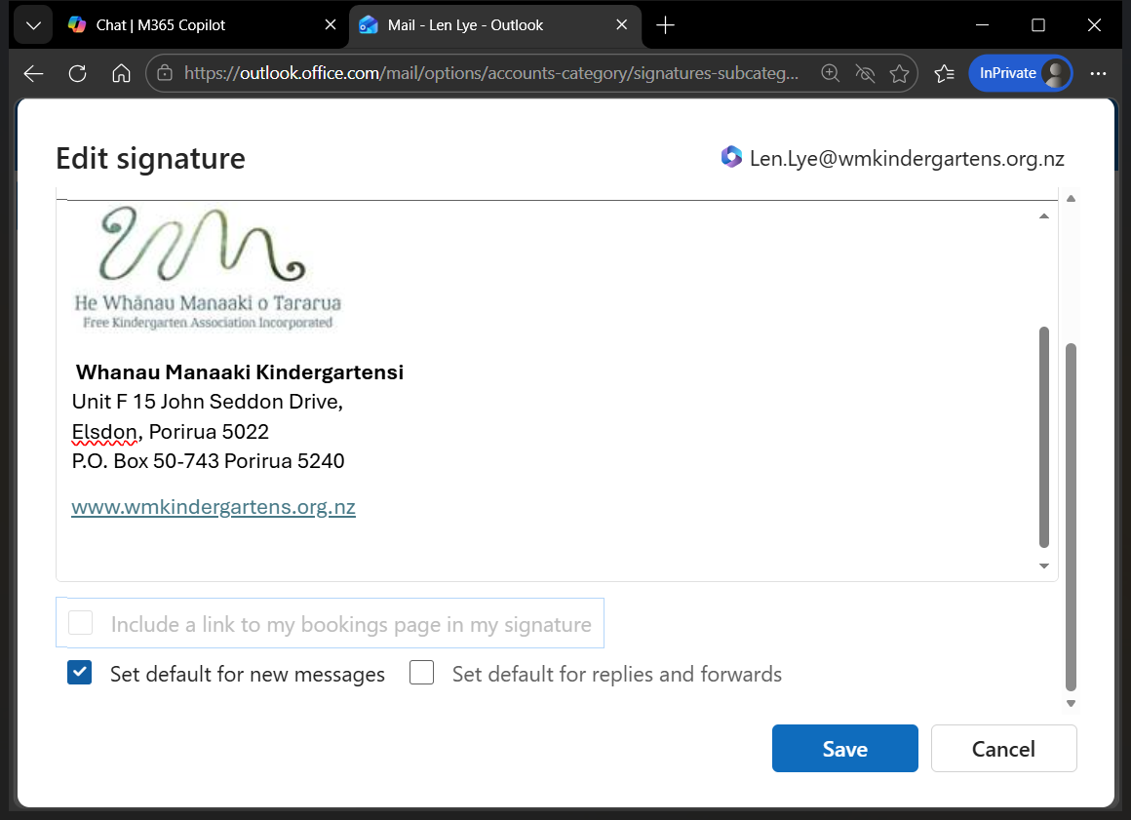
Task: Refresh the Outlook page
Action: [78, 73]
